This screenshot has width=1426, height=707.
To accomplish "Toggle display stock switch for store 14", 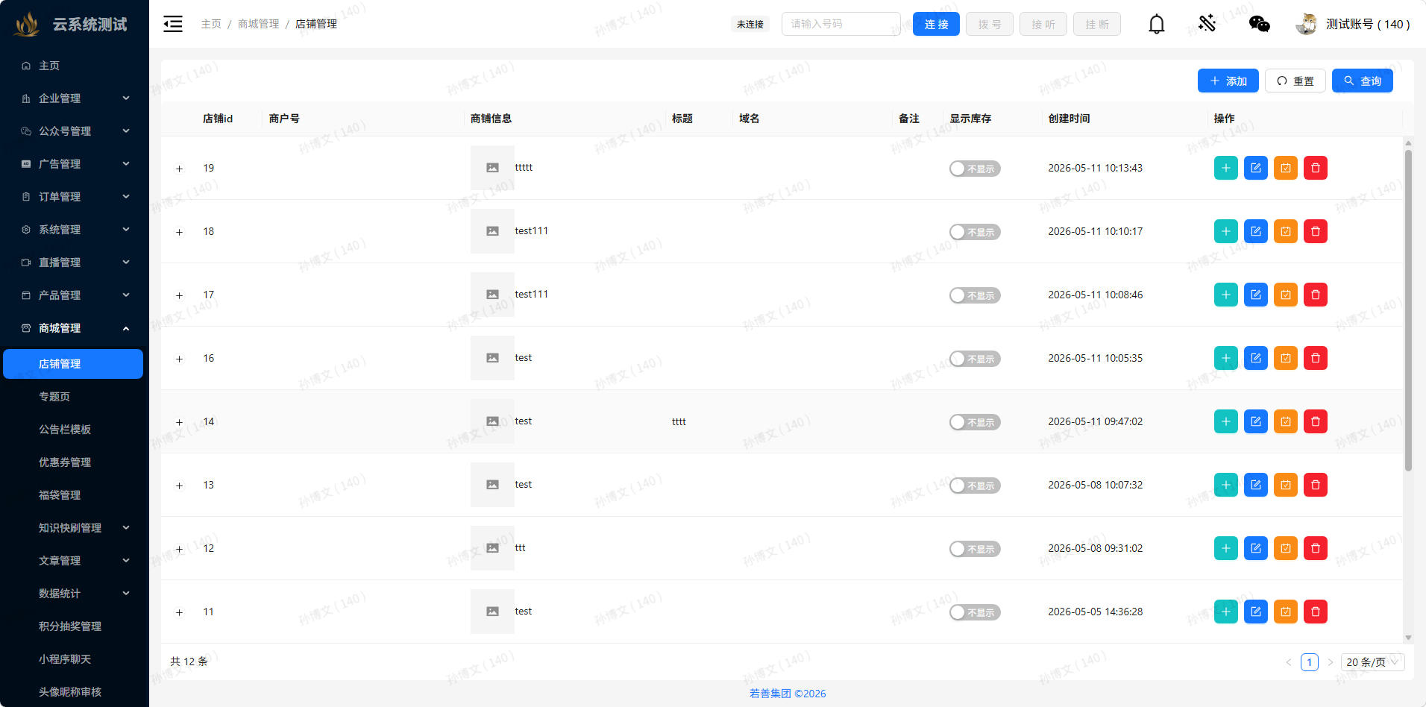I will (x=975, y=422).
